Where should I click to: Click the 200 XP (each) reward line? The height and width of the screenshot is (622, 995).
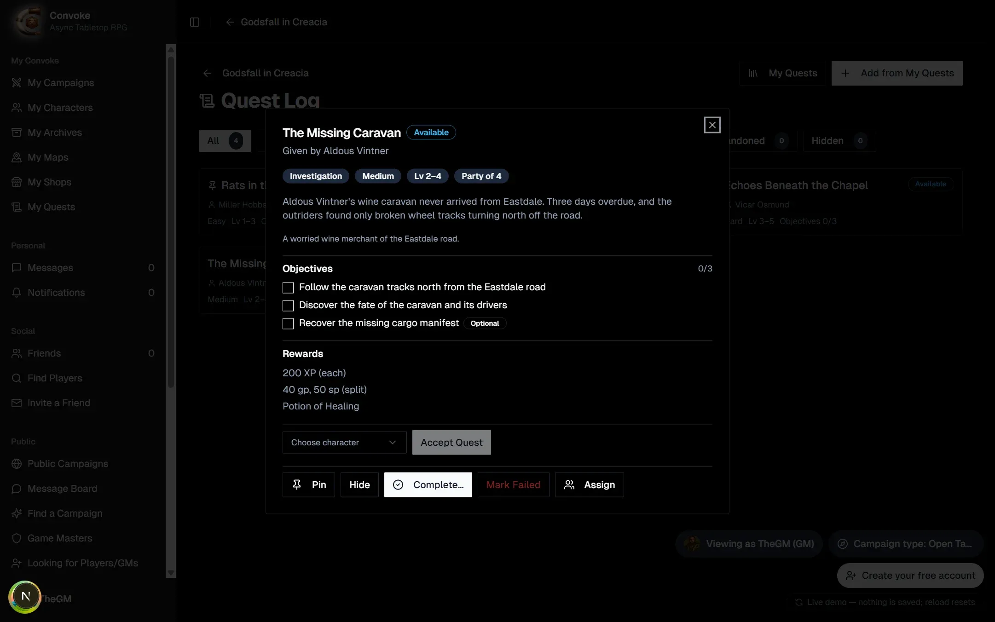pos(314,373)
